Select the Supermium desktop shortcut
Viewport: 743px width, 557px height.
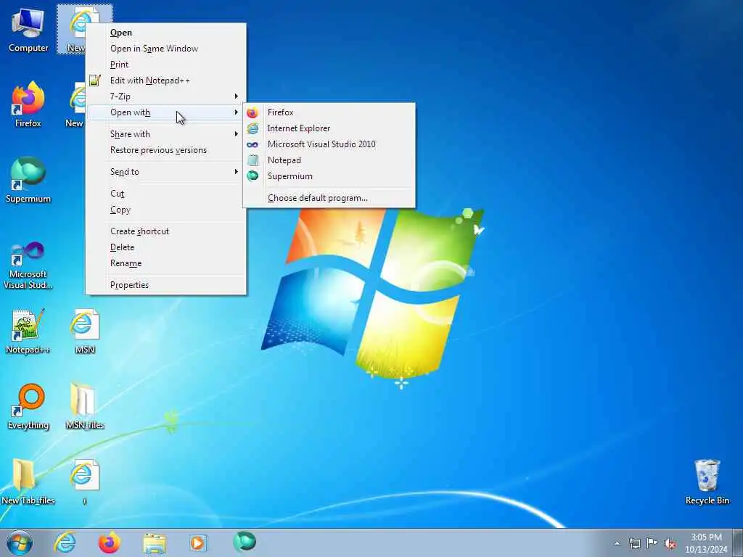(x=28, y=180)
